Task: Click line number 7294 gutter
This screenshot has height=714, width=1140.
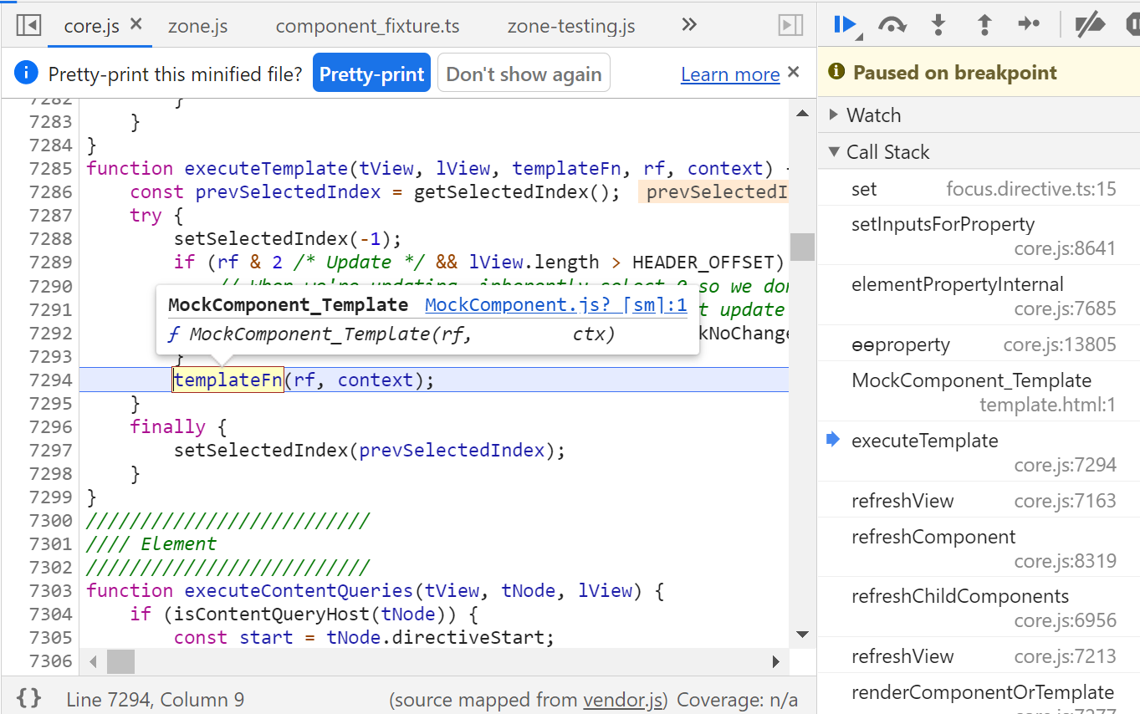Action: tap(50, 380)
